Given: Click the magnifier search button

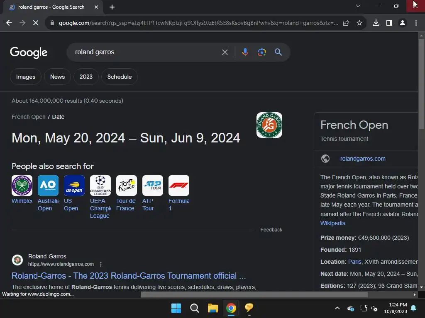Looking at the screenshot, I should 278,52.
